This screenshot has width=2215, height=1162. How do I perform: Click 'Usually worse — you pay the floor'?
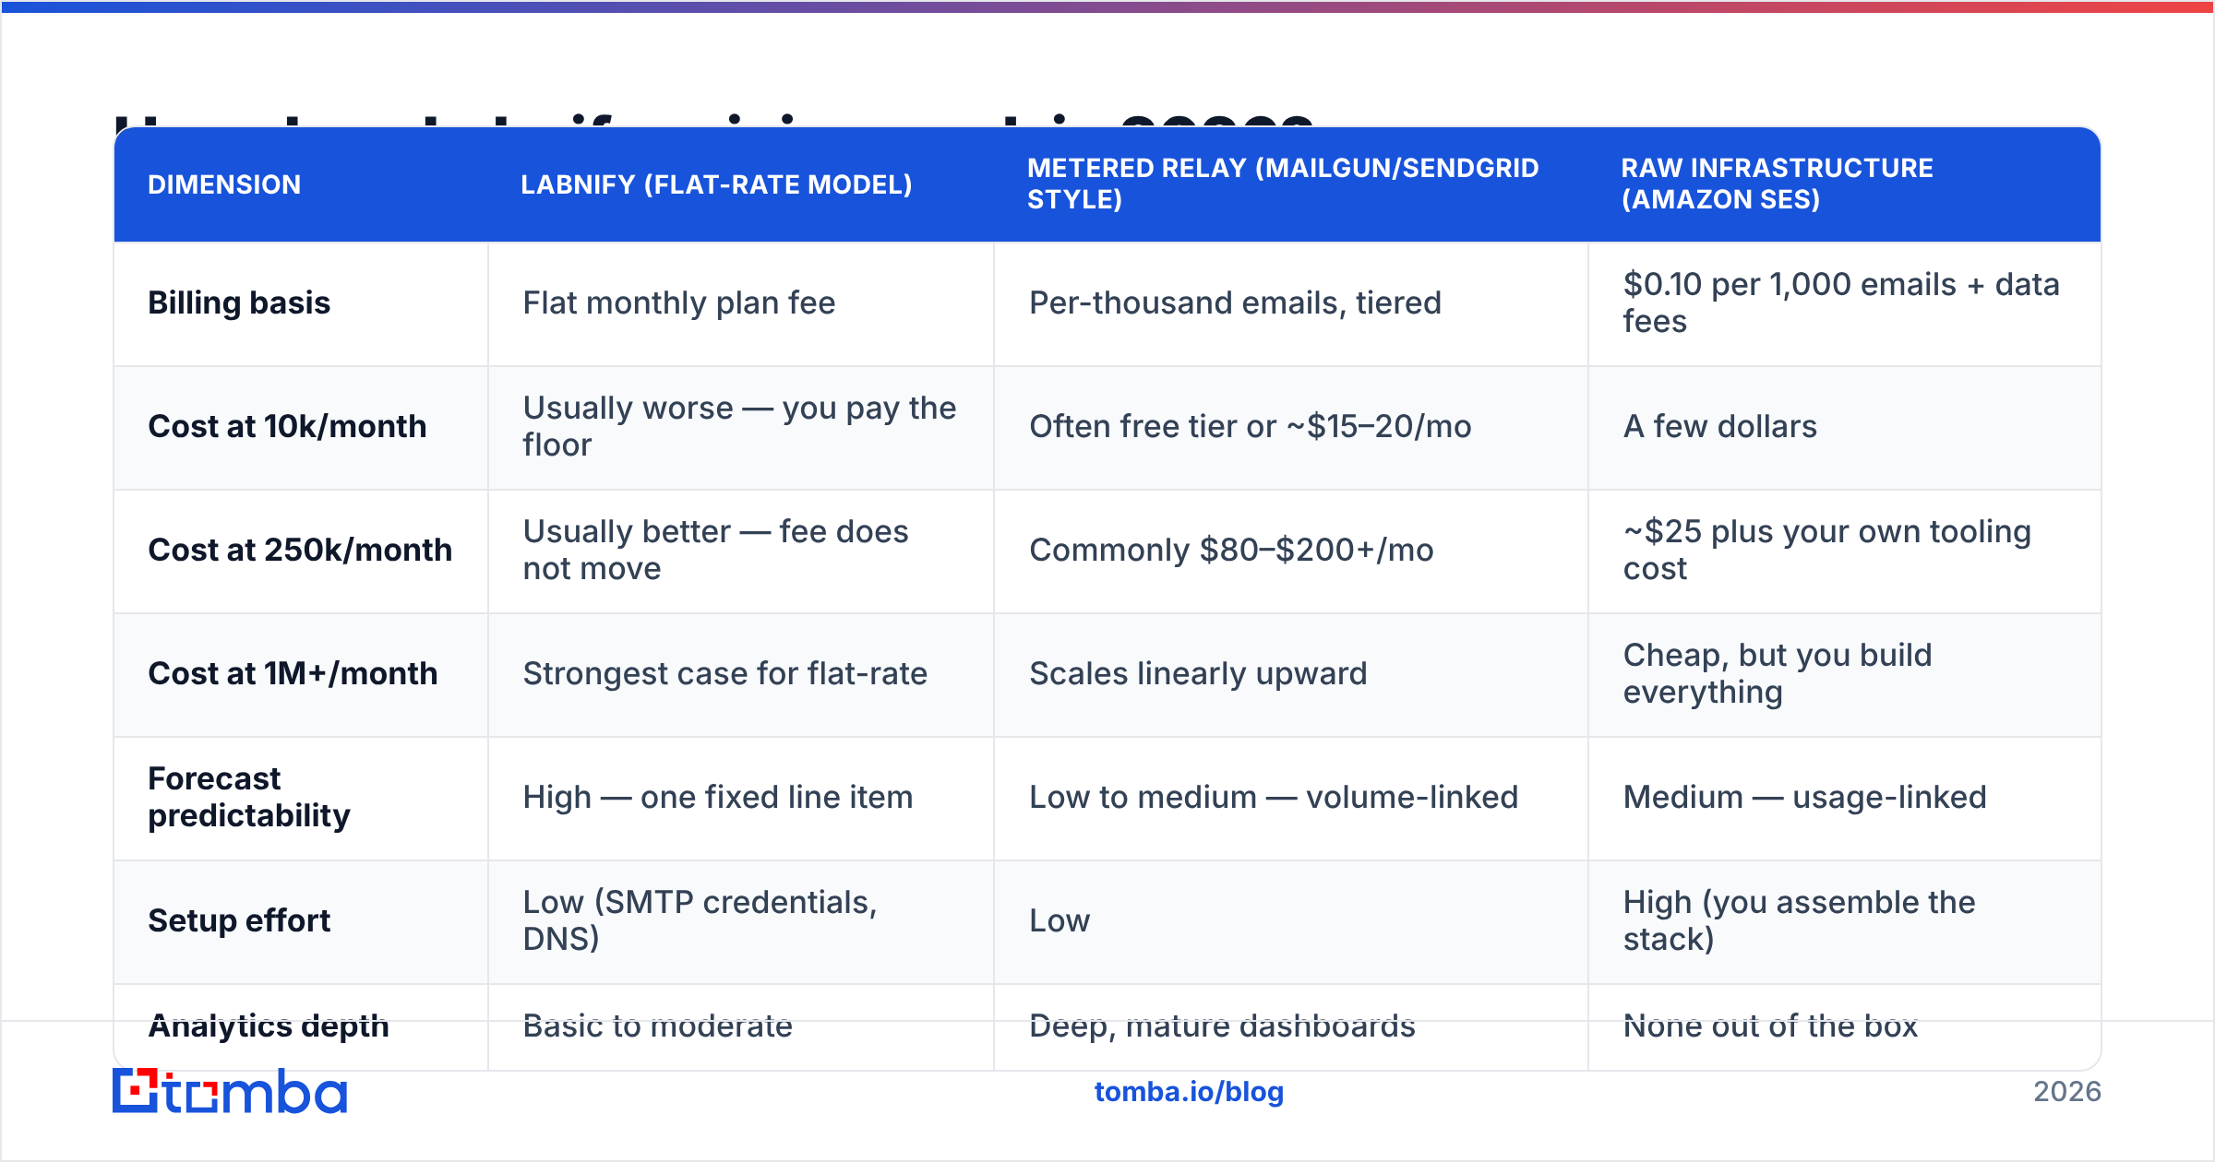739,426
